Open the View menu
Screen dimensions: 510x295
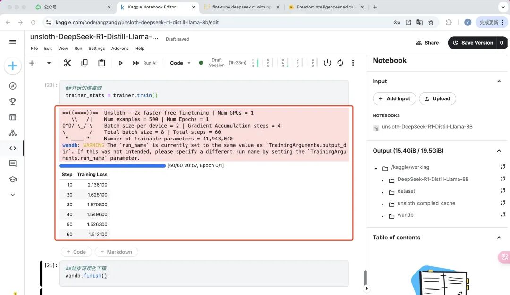point(63,49)
